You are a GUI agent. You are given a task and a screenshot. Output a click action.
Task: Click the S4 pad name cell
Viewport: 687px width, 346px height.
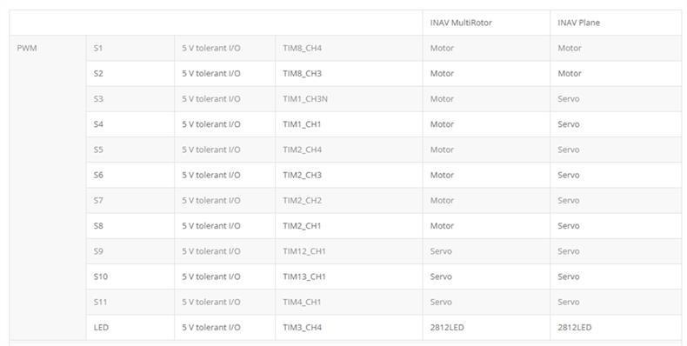[130, 124]
